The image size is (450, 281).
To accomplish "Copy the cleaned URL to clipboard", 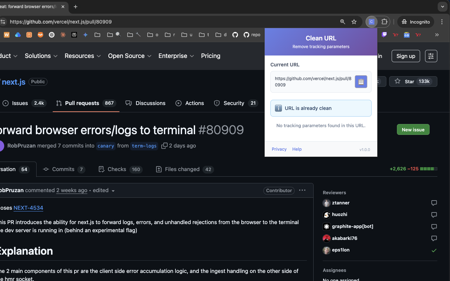I will [361, 81].
